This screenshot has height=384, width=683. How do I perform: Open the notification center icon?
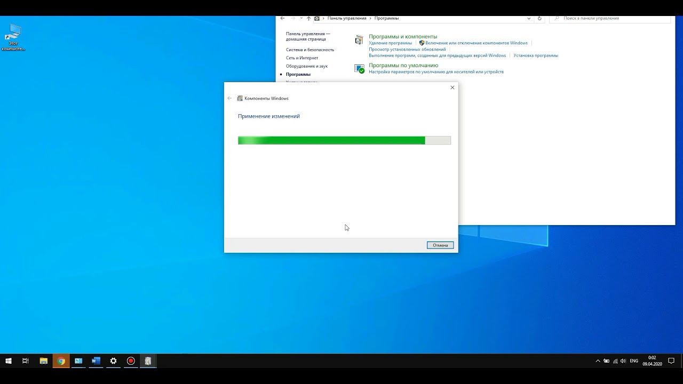[x=671, y=361]
